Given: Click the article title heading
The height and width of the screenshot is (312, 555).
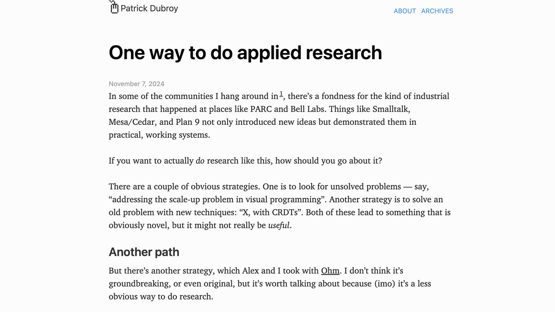Looking at the screenshot, I should [x=245, y=53].
